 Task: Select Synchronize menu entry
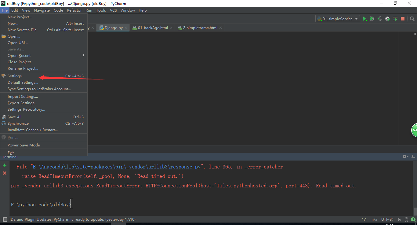pos(44,124)
